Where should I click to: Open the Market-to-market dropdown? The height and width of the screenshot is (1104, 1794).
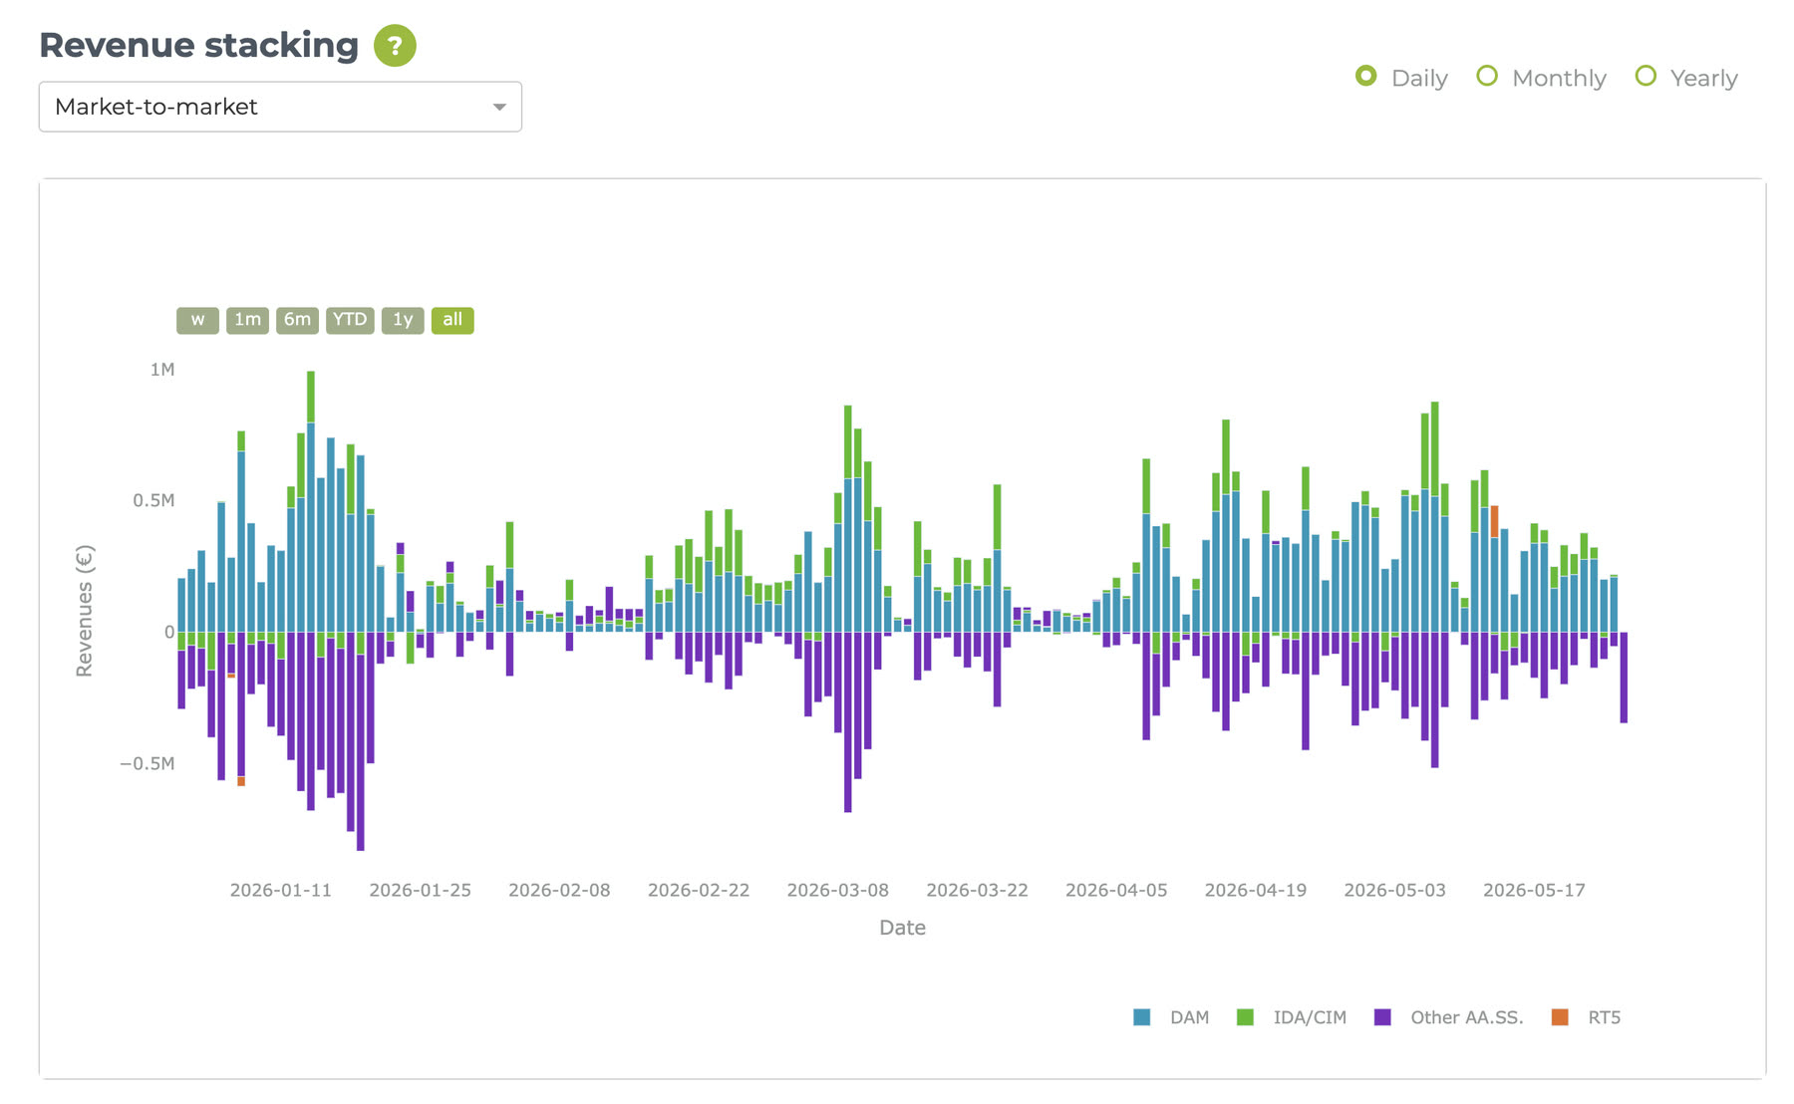tap(280, 107)
